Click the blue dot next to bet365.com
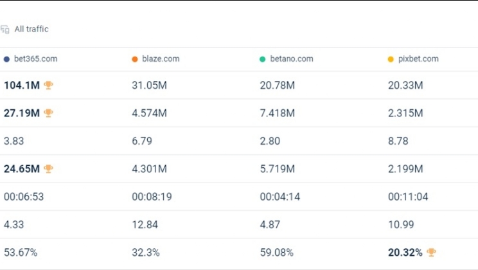478x270 pixels. pyautogui.click(x=6, y=59)
